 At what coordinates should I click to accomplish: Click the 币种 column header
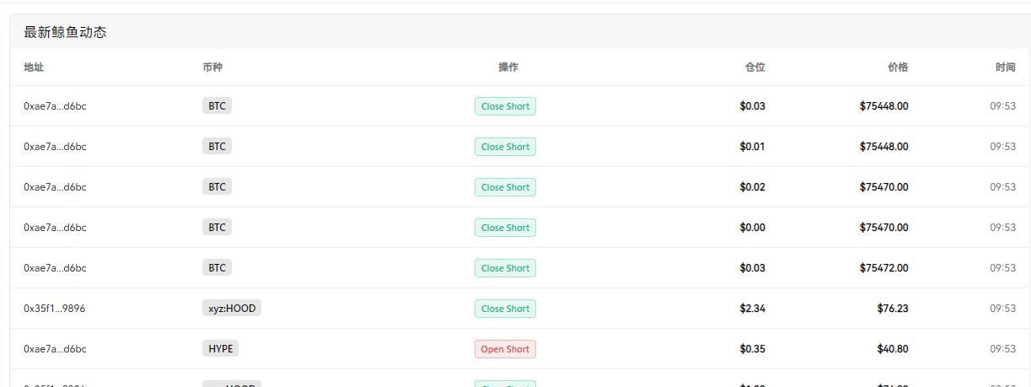(x=212, y=67)
